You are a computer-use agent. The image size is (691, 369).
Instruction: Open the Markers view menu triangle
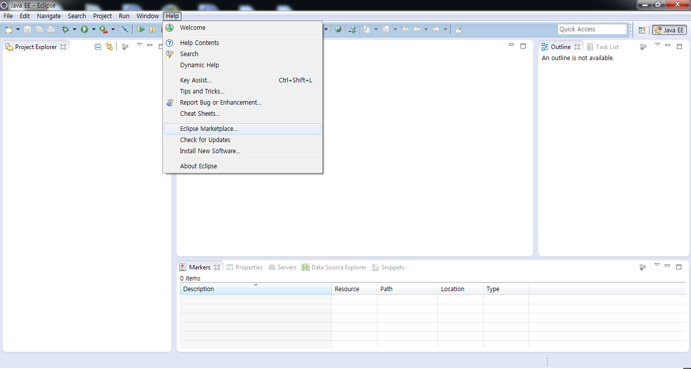tap(657, 265)
